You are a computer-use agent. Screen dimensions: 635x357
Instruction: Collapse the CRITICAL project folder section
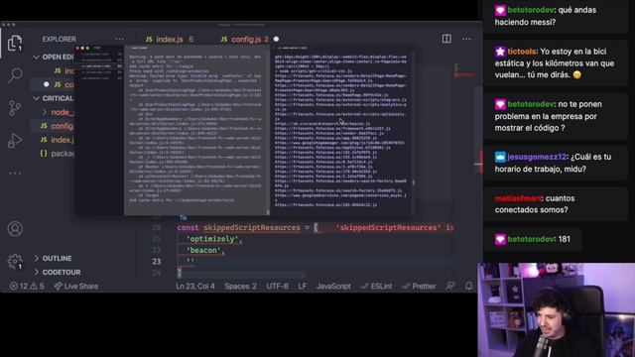click(54, 98)
